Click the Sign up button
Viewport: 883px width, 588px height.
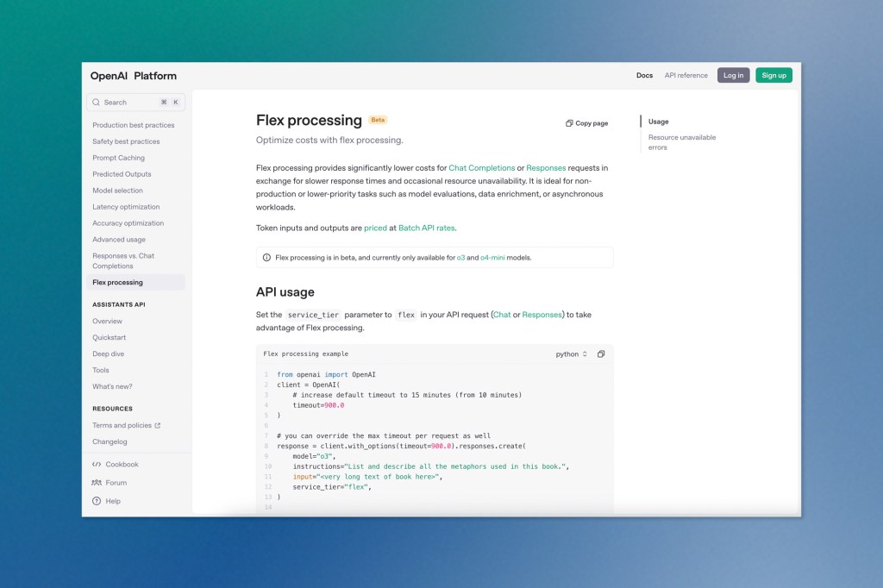point(773,76)
